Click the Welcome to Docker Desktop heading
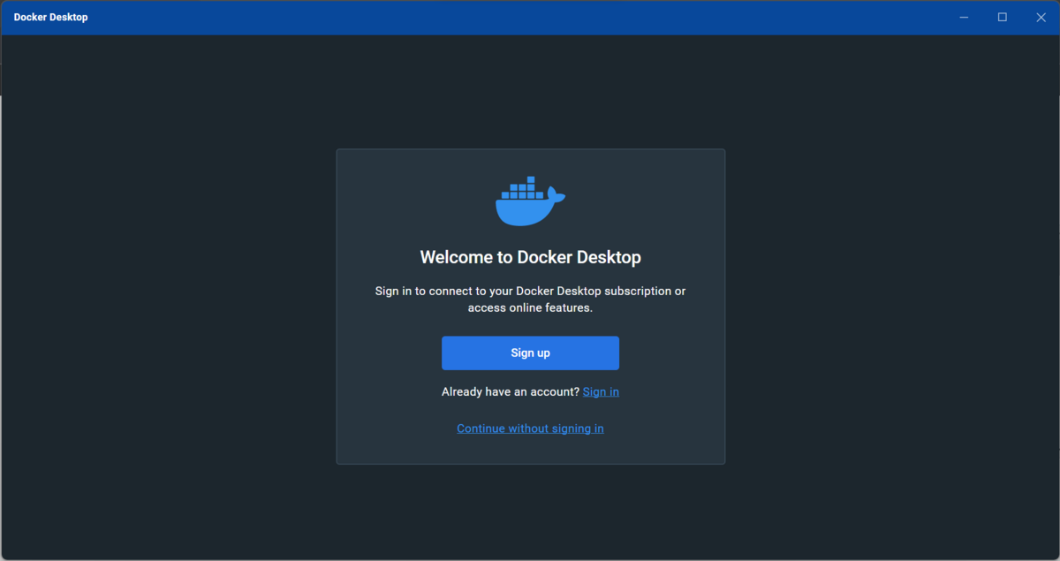 point(530,258)
